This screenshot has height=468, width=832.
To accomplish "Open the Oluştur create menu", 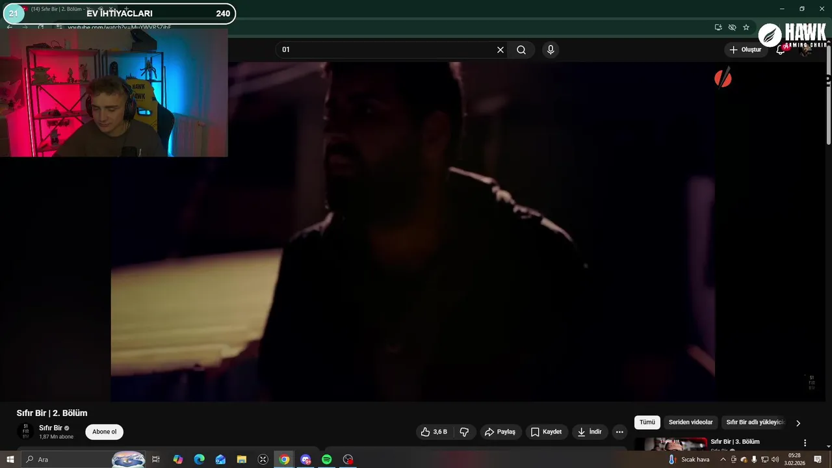I will click(x=746, y=50).
